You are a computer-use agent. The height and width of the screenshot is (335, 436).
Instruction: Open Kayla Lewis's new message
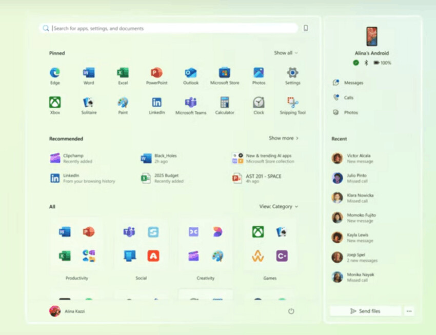(352, 238)
